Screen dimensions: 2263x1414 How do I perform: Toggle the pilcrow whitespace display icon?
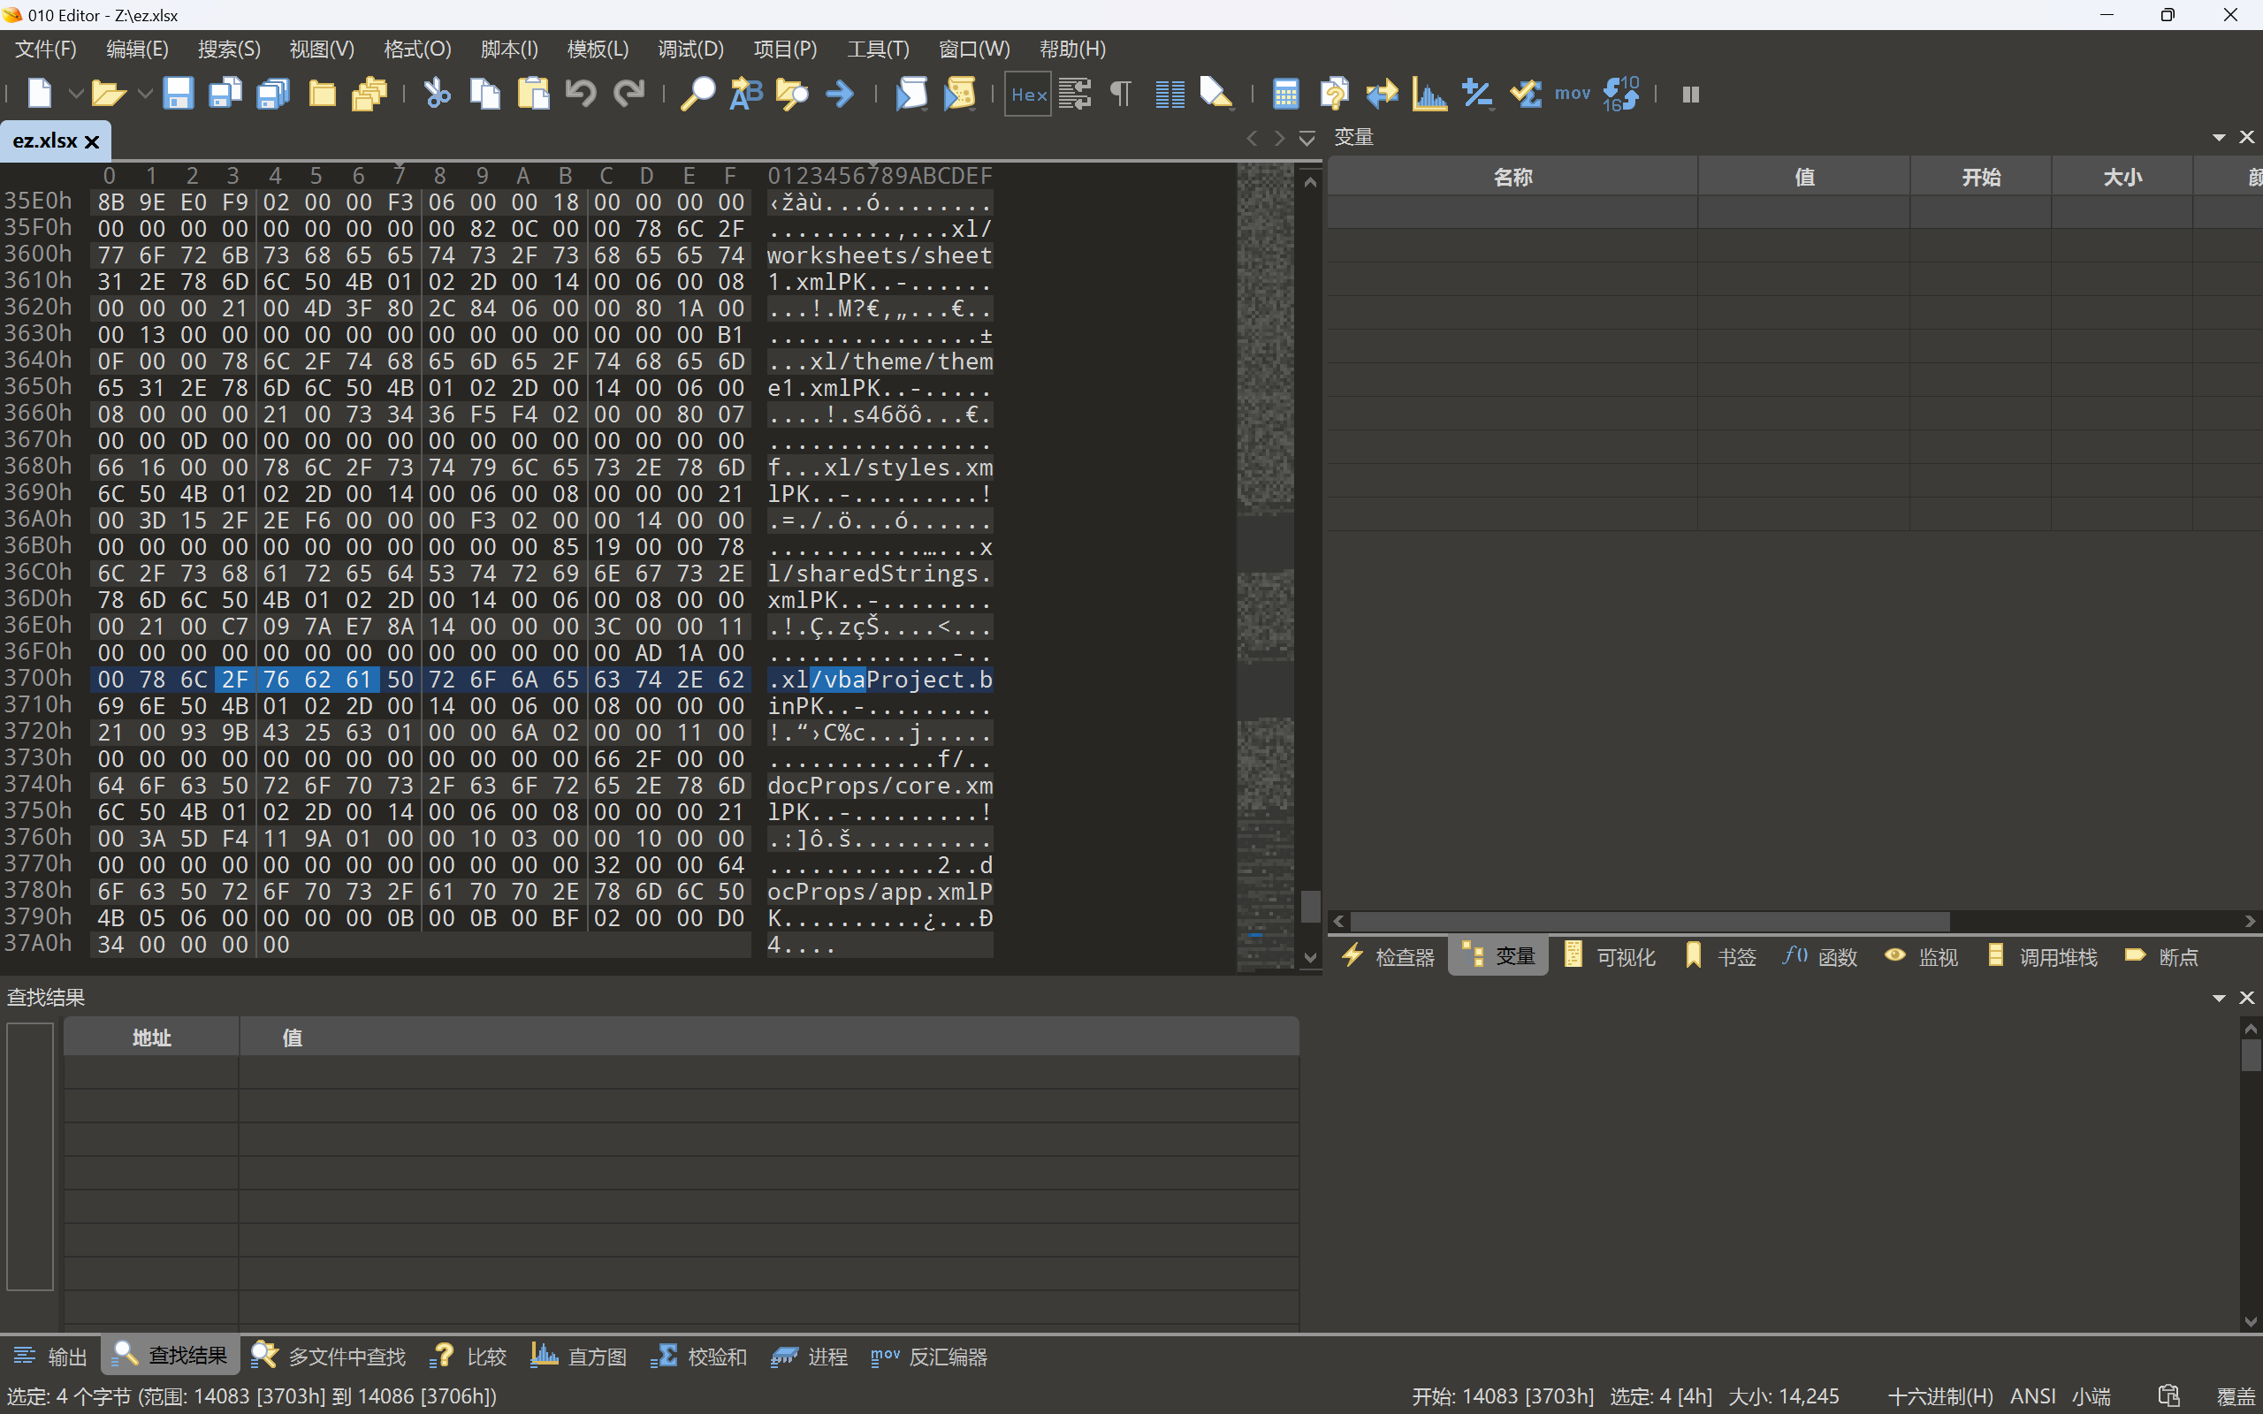pyautogui.click(x=1120, y=94)
